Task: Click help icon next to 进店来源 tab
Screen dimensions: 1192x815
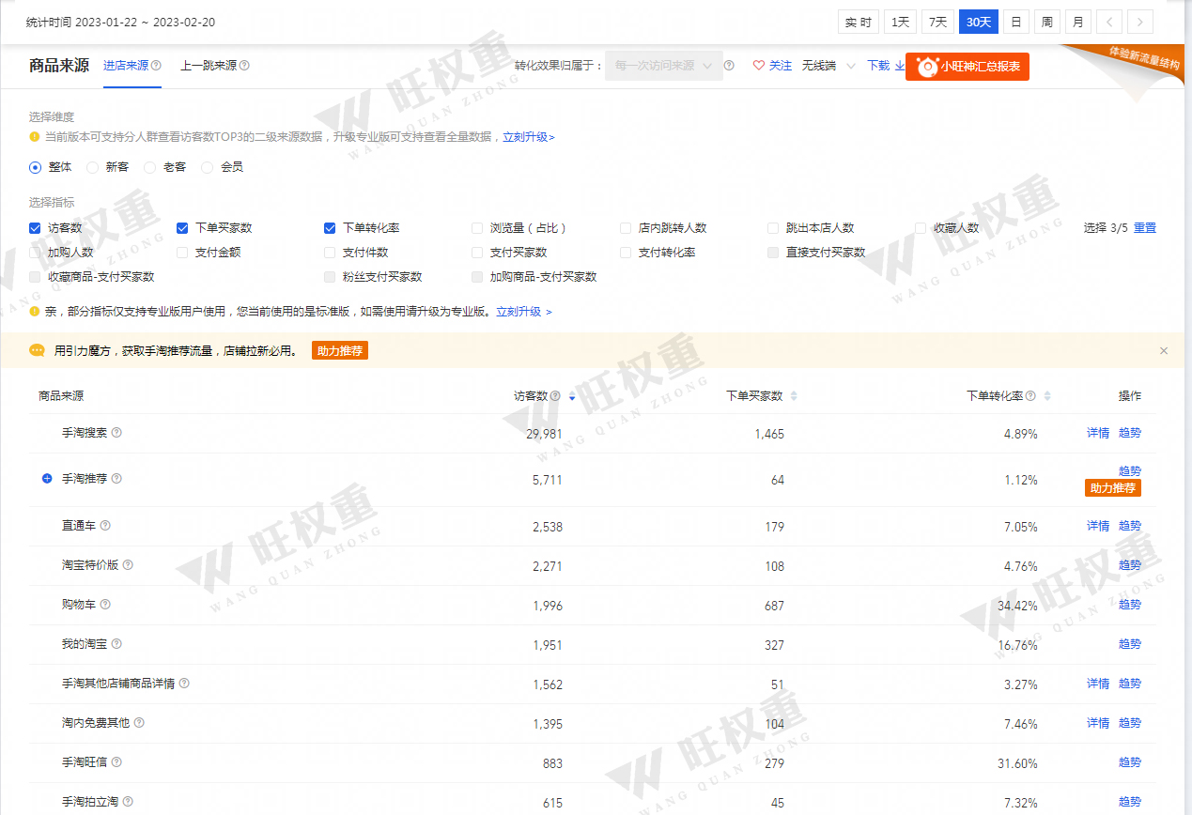Action: click(x=156, y=66)
